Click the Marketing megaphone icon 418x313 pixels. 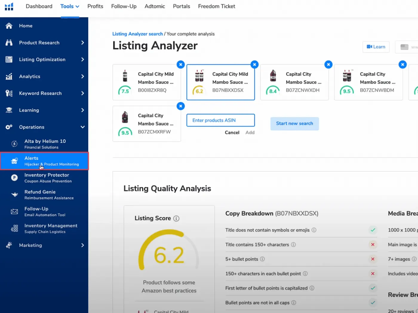9,245
